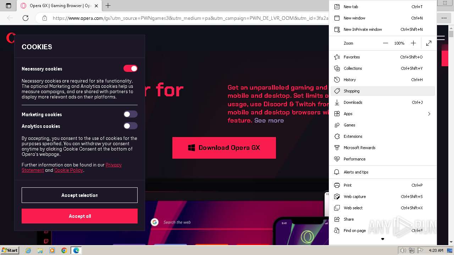
Task: Choose New window menu entry
Action: pos(383,18)
